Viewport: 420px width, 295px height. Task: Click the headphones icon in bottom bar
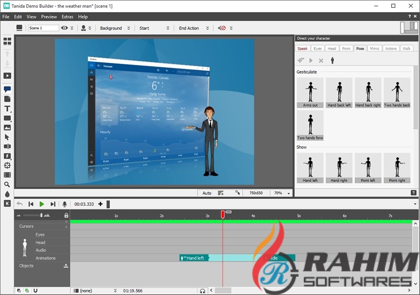(203, 291)
